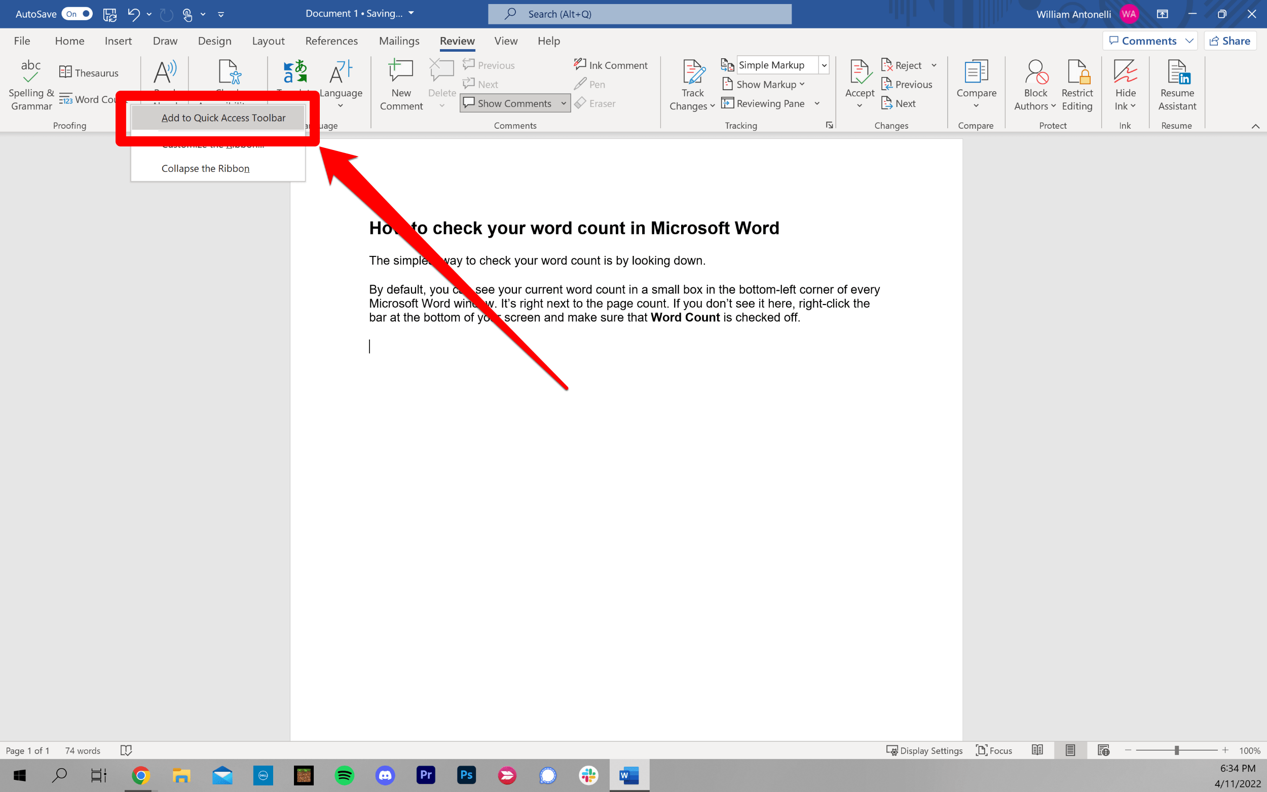This screenshot has height=792, width=1267.
Task: Toggle the Show Comments button
Action: click(507, 103)
